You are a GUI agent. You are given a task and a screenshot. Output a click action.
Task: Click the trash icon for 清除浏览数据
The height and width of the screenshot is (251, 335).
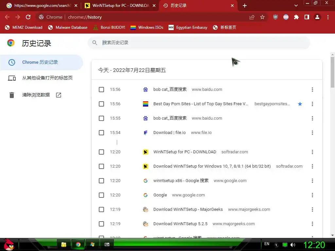[12, 95]
